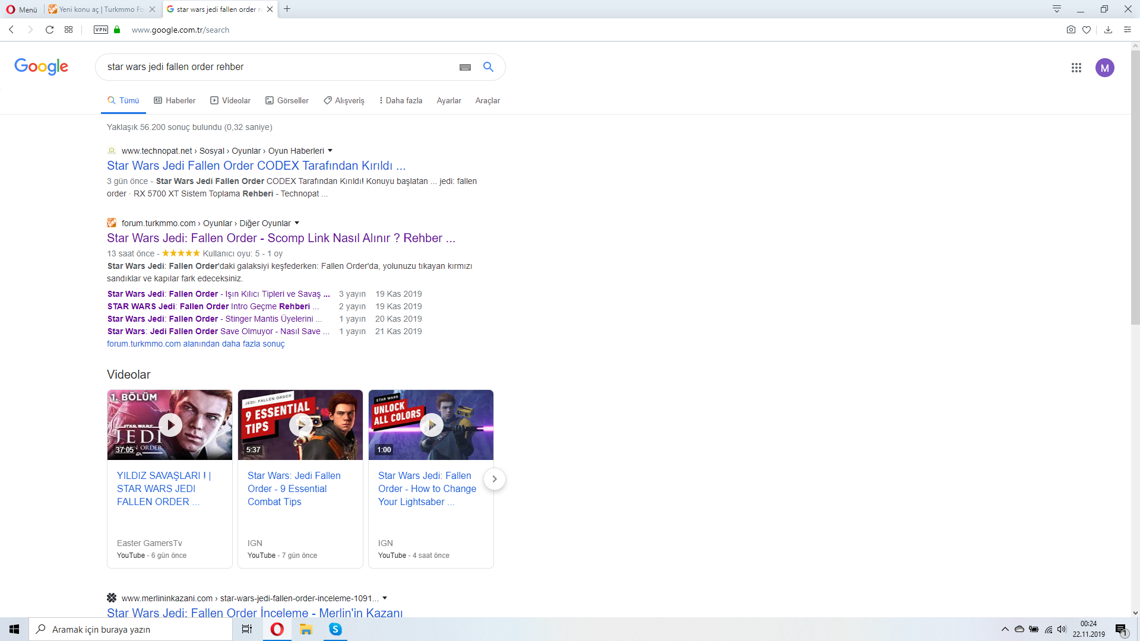This screenshot has width=1140, height=641.
Task: Go back with the browser back arrow
Action: click(x=11, y=30)
